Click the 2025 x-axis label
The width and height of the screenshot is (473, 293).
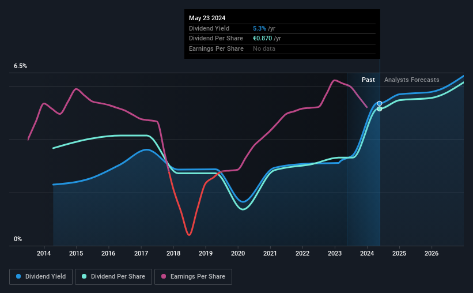pyautogui.click(x=399, y=253)
